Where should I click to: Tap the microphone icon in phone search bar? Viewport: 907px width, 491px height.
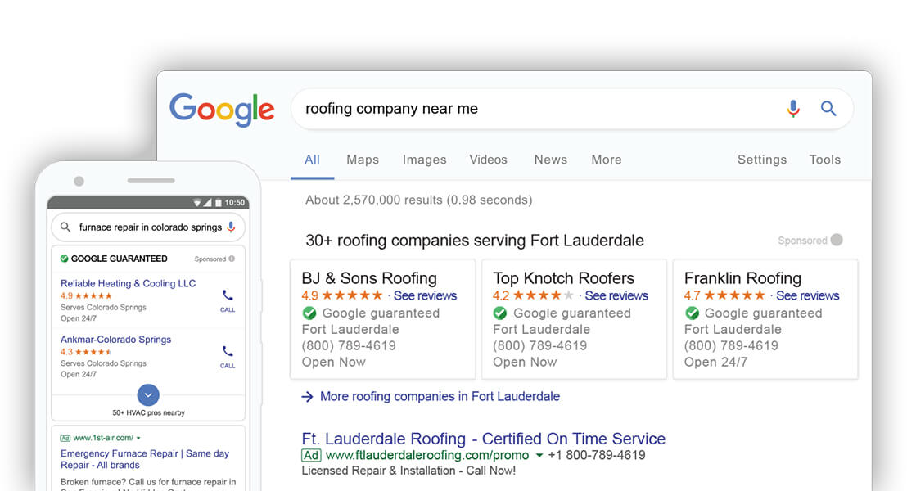(231, 227)
